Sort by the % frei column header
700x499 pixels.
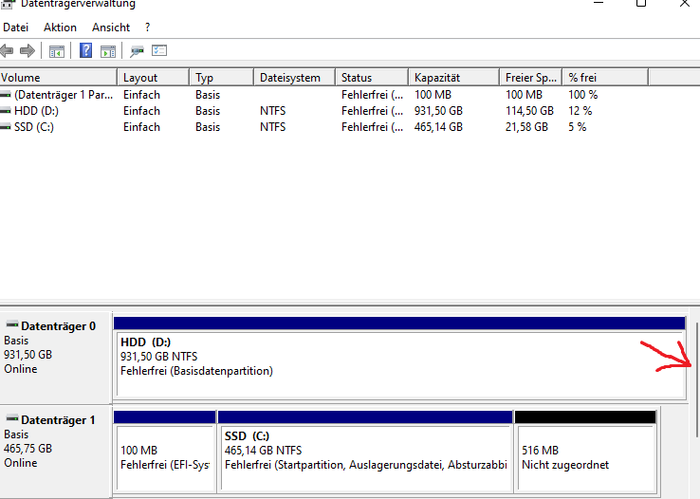(x=605, y=77)
